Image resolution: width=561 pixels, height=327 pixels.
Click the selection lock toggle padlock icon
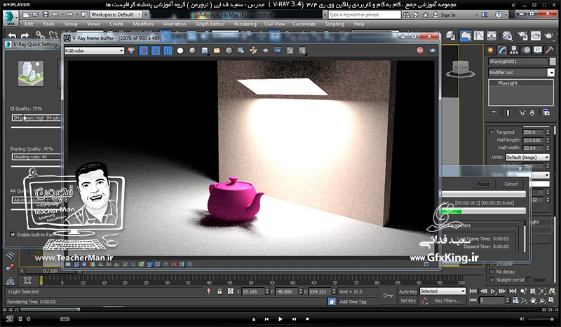pos(219,291)
